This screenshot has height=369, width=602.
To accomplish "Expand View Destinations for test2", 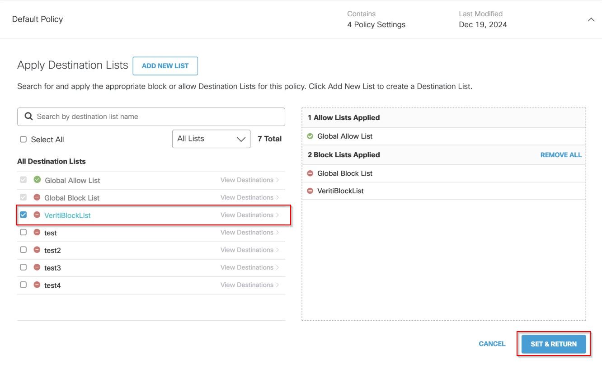I will point(249,250).
